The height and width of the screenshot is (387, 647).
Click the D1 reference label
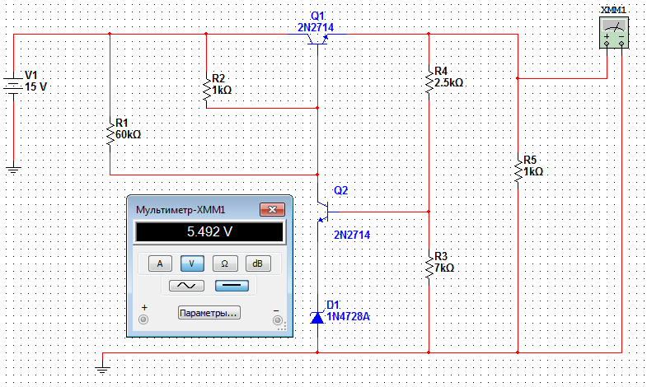(333, 305)
